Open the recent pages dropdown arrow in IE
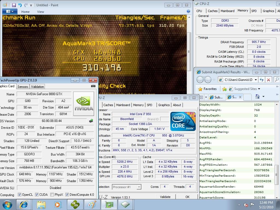 click(x=214, y=80)
